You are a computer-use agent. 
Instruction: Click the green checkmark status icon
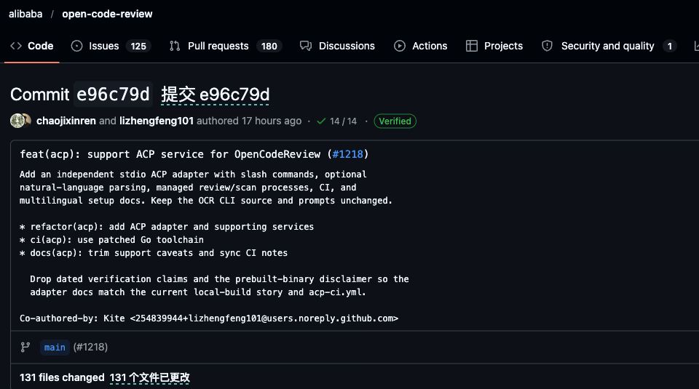coord(321,121)
